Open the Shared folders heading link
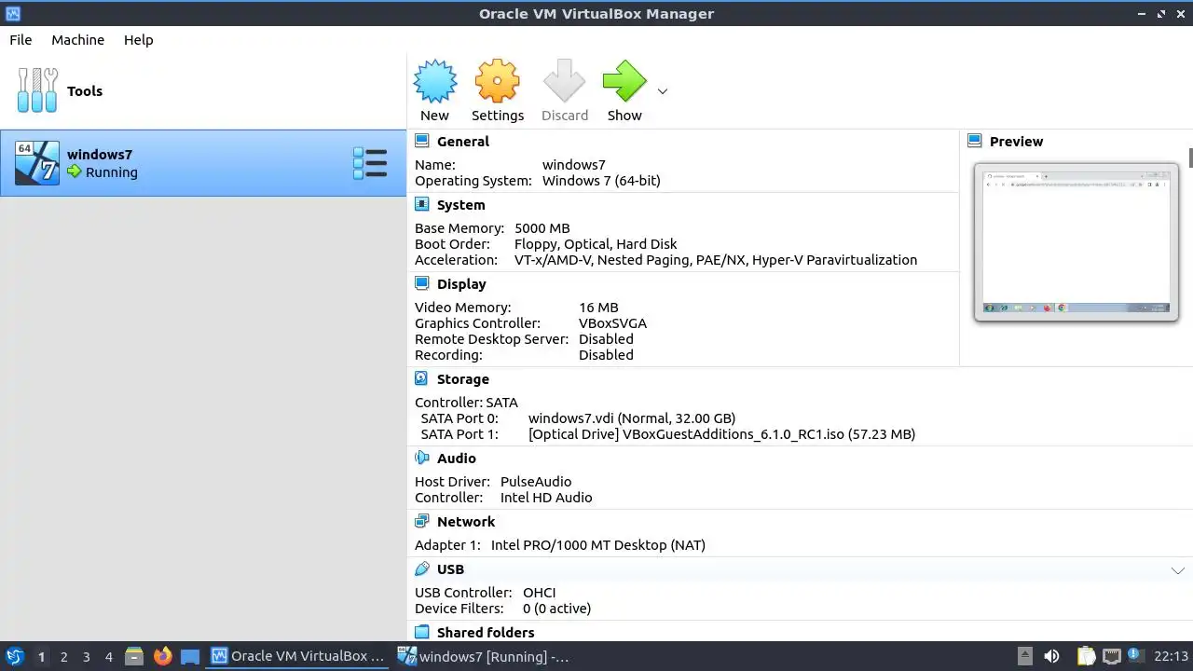This screenshot has width=1193, height=671. pos(486,633)
